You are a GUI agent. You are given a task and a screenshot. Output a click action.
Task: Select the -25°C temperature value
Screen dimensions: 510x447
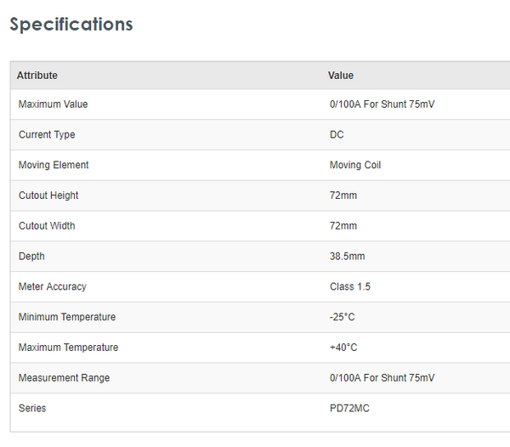click(x=343, y=317)
